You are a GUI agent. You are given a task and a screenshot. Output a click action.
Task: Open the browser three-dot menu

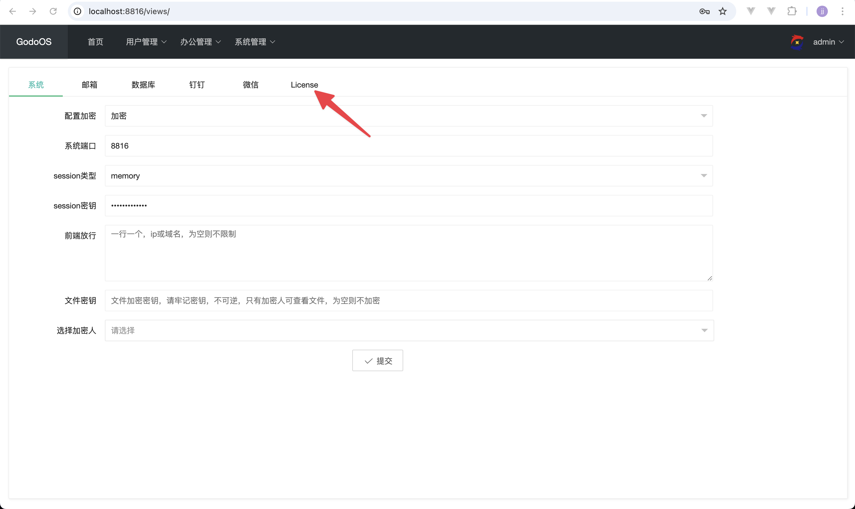[x=842, y=11]
